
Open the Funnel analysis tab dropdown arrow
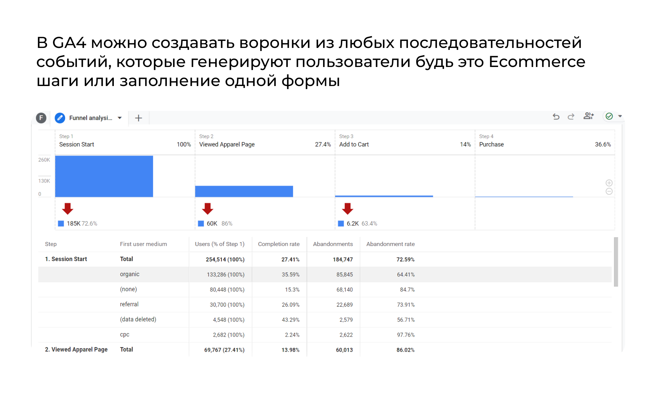click(x=120, y=118)
